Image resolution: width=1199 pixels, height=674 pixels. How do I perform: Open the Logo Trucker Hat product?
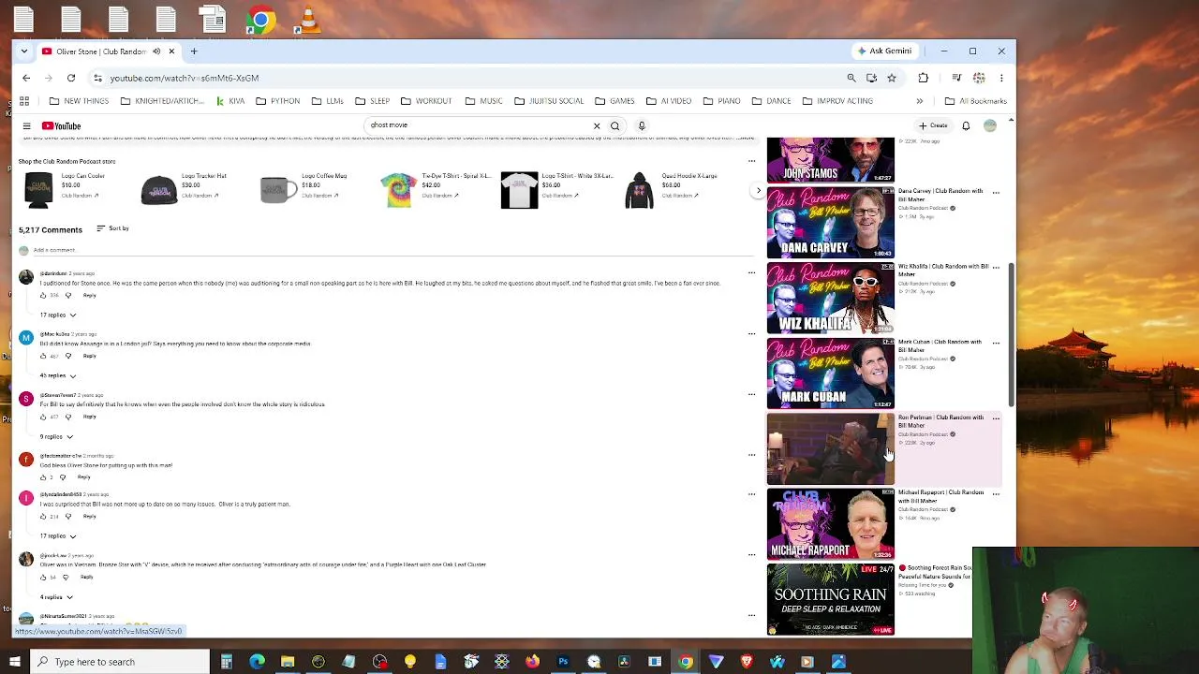pyautogui.click(x=185, y=190)
